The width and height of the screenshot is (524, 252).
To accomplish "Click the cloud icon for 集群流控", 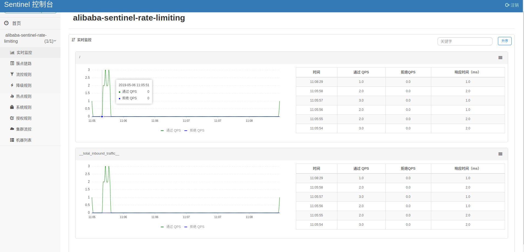I will click(12, 129).
